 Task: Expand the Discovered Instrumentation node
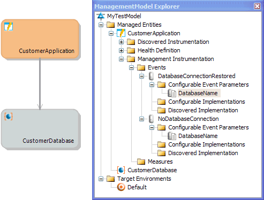click(122, 42)
